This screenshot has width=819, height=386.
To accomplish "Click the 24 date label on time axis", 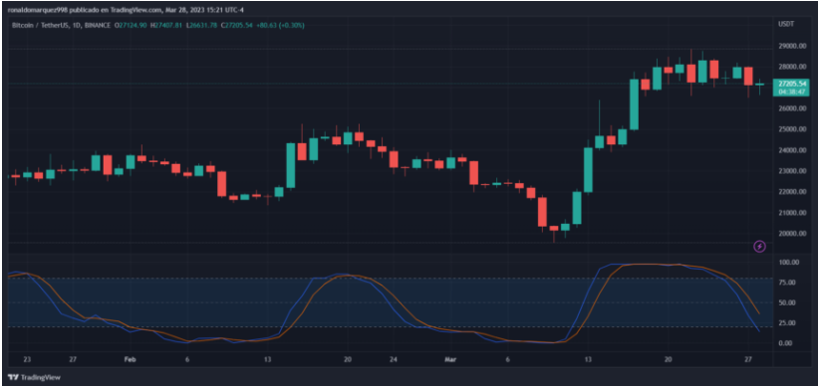I will click(394, 359).
